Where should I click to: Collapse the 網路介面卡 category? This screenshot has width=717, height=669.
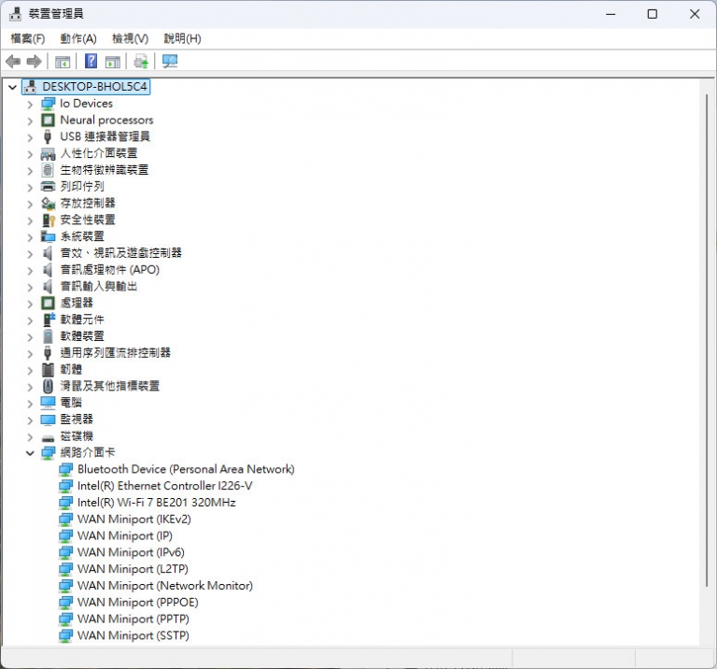click(30, 453)
